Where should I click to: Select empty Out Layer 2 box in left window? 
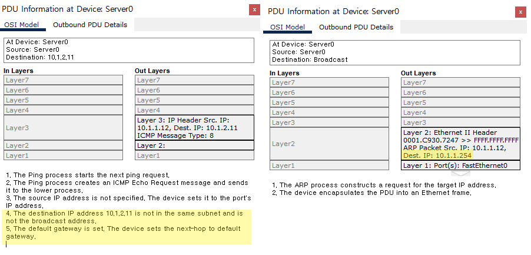(194, 145)
